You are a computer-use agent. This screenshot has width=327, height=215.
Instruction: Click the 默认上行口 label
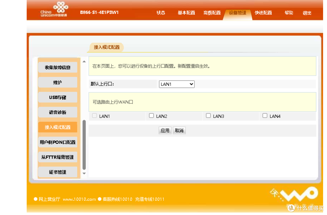(x=102, y=84)
